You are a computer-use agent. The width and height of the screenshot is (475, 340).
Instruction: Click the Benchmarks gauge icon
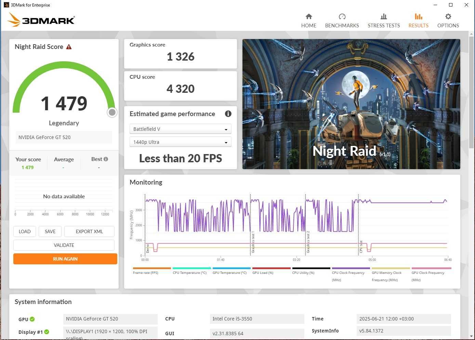[342, 16]
